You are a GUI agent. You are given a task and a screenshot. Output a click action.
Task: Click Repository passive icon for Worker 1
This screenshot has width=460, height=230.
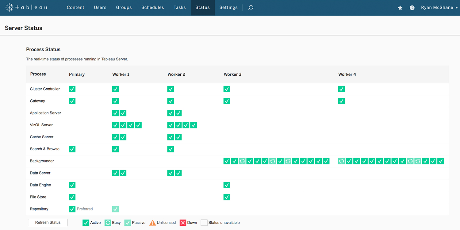point(115,209)
